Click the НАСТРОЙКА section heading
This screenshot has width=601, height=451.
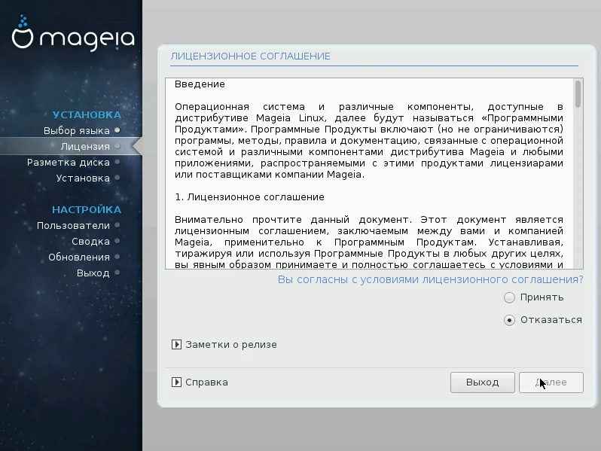pyautogui.click(x=87, y=209)
